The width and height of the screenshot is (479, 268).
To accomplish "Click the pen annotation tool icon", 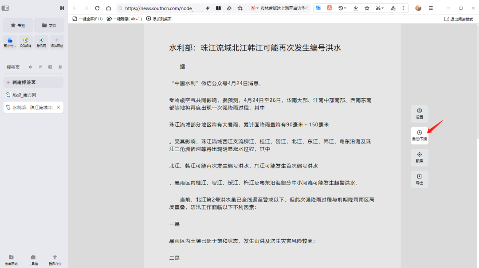I will 393,8.
